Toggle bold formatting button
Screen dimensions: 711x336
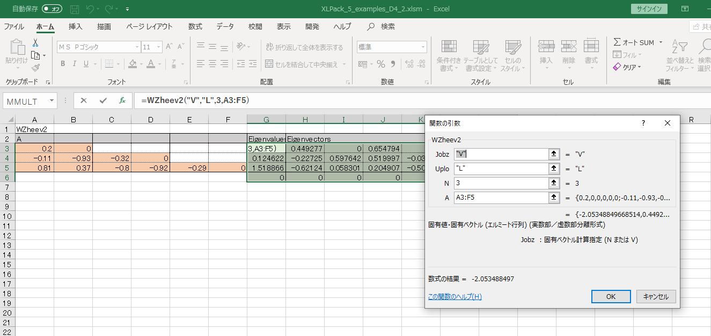pyautogui.click(x=63, y=64)
